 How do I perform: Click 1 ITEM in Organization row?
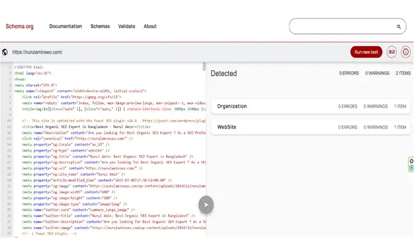(400, 106)
